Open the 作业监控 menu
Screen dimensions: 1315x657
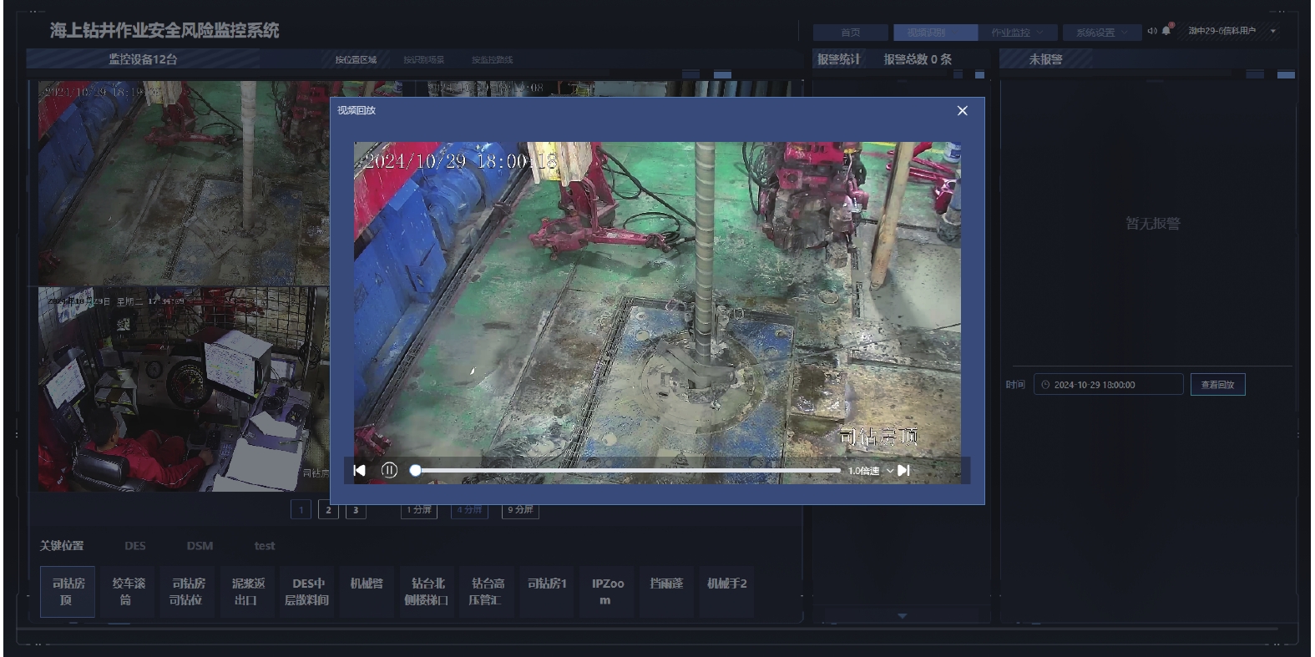(1017, 33)
